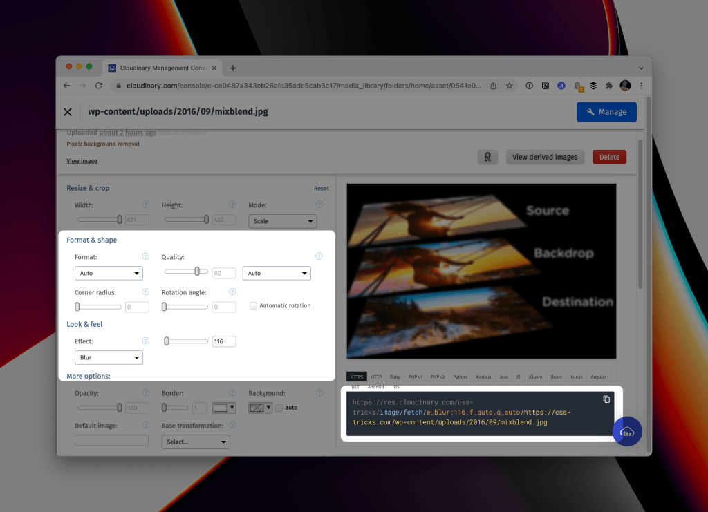Click the Default image input field
The width and height of the screenshot is (708, 512).
[x=111, y=440]
